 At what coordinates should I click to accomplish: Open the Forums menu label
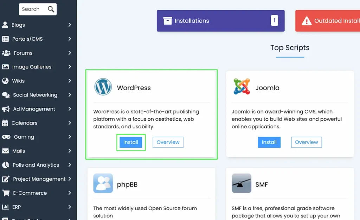(x=23, y=53)
